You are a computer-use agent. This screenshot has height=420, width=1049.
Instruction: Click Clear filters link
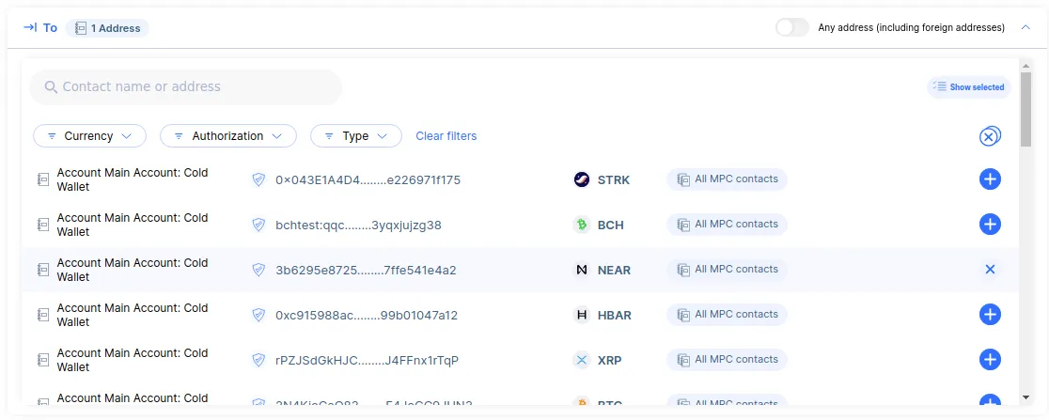(446, 135)
